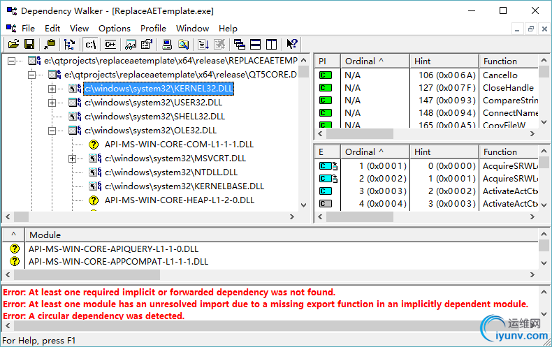Expand the KERNEL32.DLL tree node
The image size is (552, 347).
pos(52,89)
